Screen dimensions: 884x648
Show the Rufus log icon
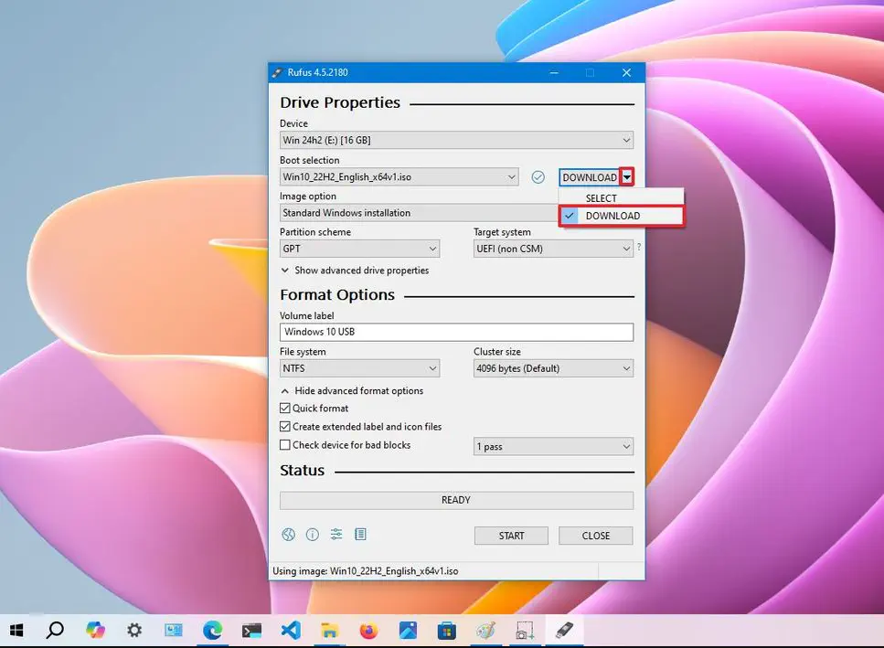click(x=360, y=535)
